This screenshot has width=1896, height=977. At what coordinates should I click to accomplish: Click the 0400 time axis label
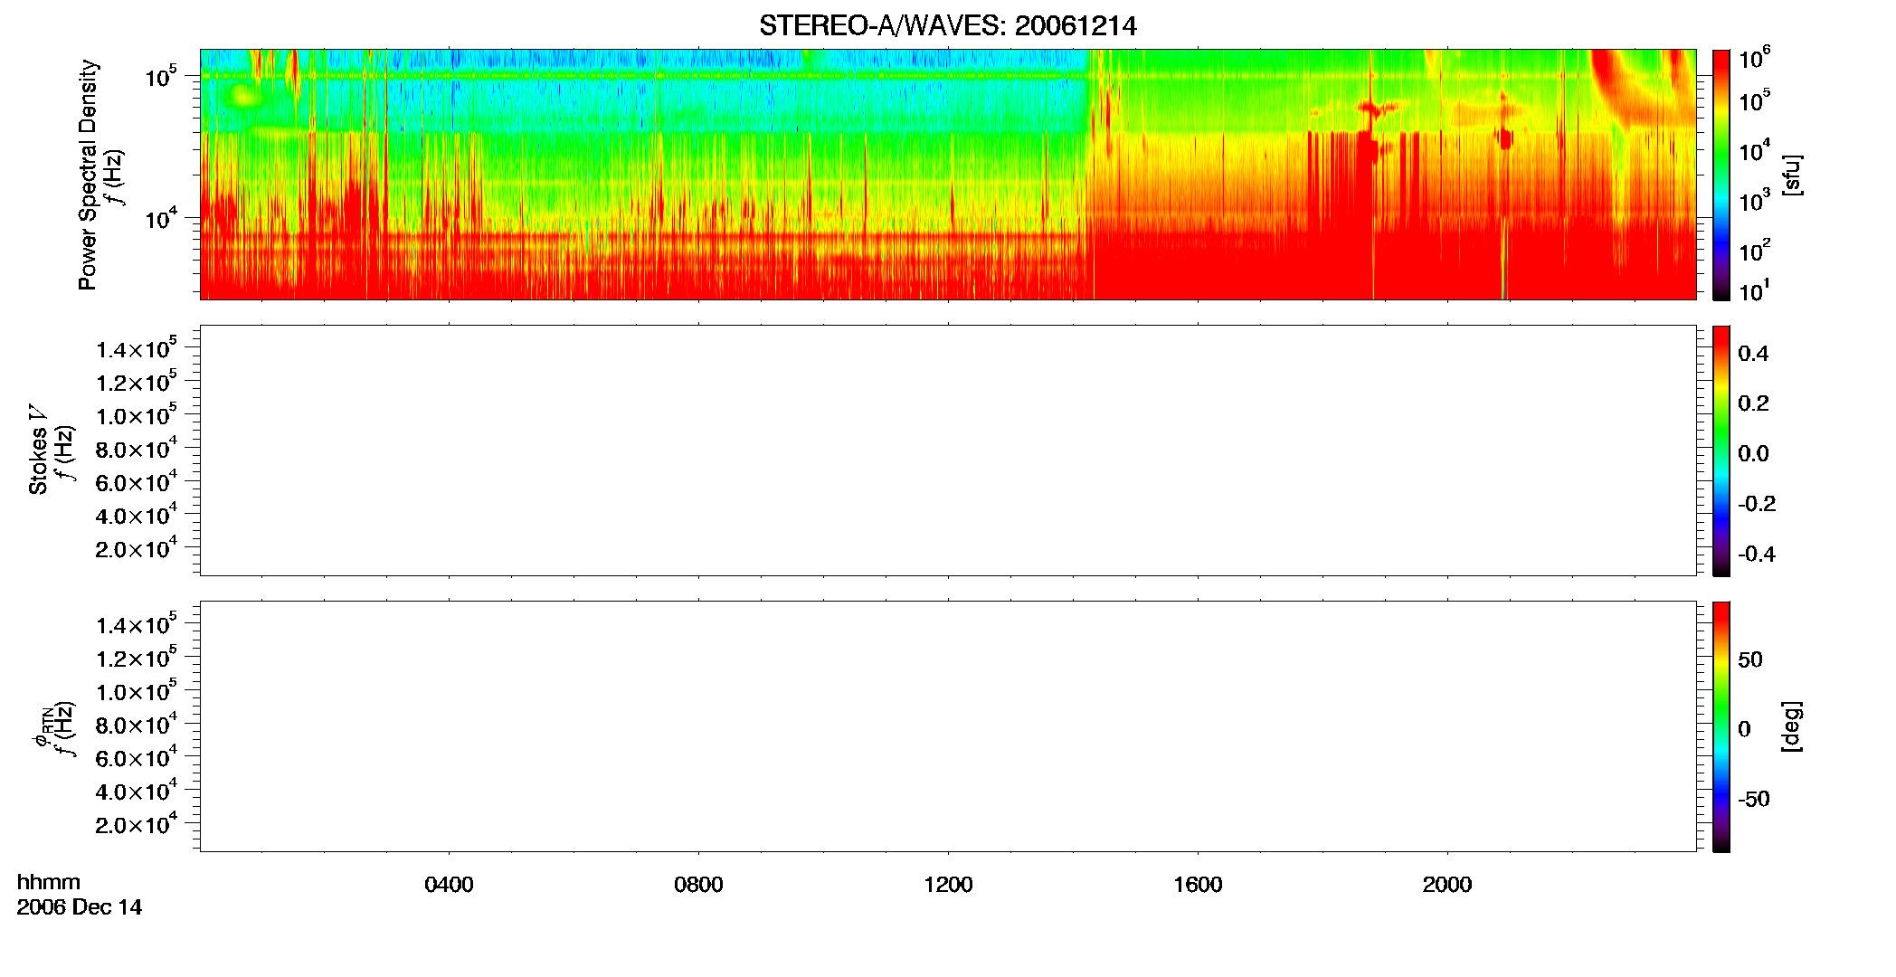point(449,885)
